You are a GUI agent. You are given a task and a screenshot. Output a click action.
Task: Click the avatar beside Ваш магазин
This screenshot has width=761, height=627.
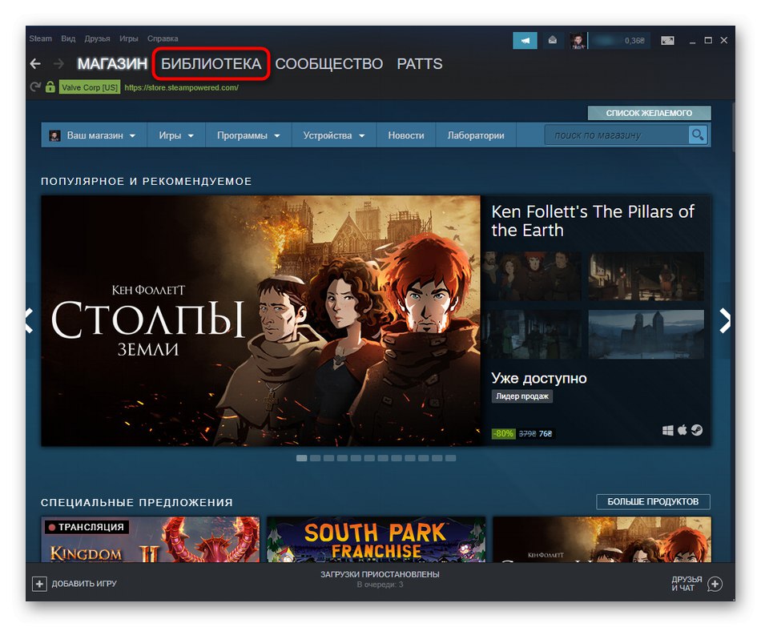click(x=54, y=135)
